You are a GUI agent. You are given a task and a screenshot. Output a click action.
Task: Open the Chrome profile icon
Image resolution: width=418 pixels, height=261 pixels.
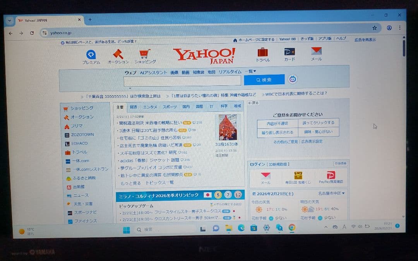click(389, 28)
